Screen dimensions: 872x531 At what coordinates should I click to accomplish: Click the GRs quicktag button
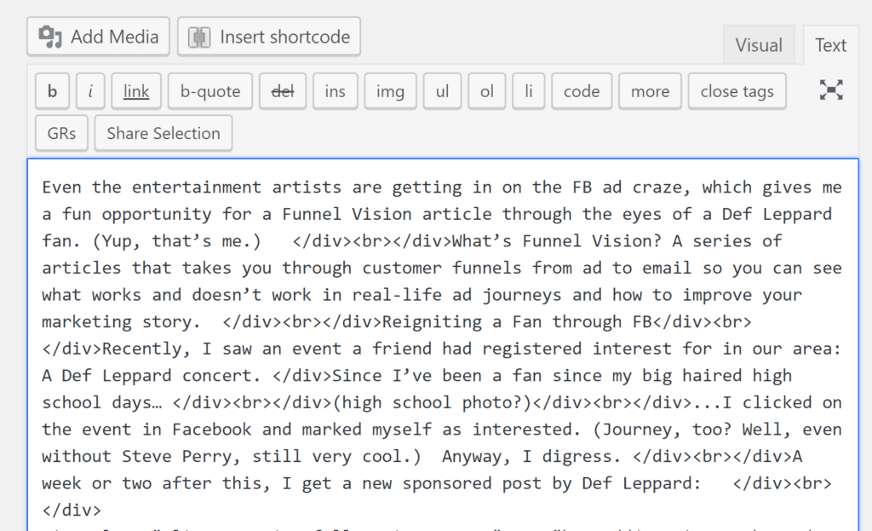61,133
